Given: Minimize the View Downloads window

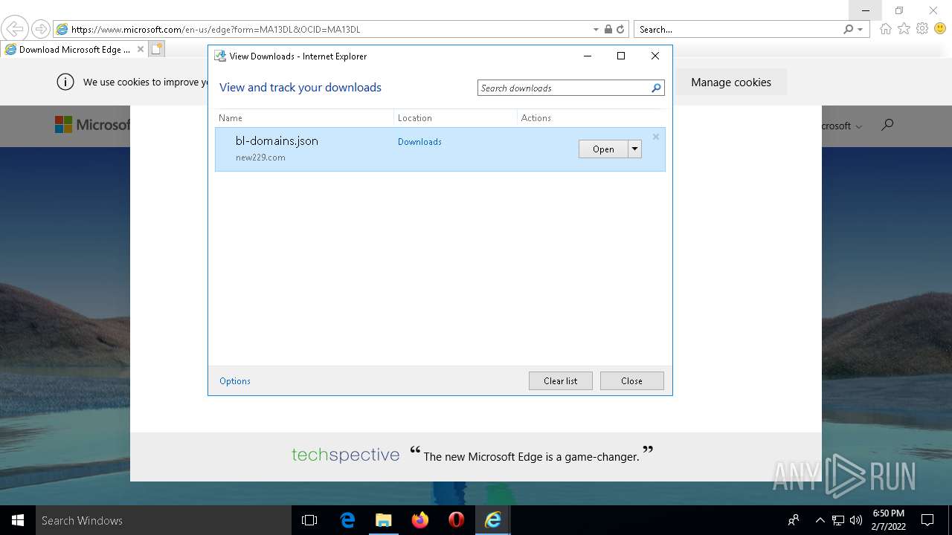Looking at the screenshot, I should [588, 56].
